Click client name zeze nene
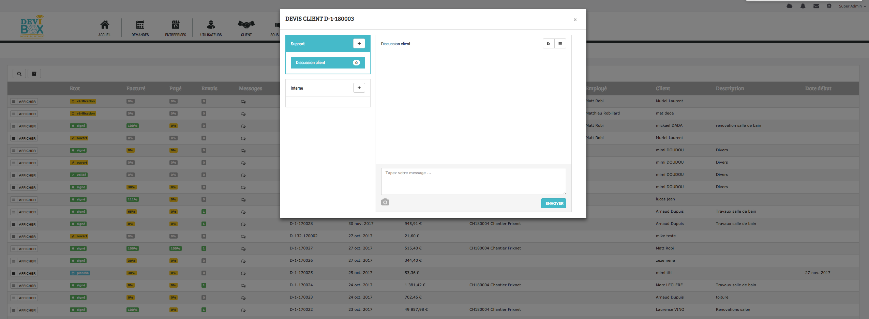This screenshot has width=869, height=319. (x=665, y=260)
